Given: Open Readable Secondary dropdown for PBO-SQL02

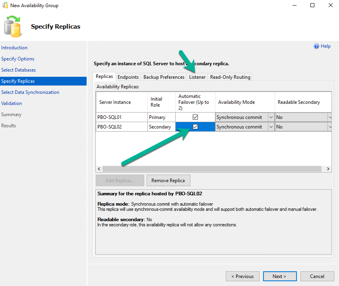Looking at the screenshot, I should [330, 127].
